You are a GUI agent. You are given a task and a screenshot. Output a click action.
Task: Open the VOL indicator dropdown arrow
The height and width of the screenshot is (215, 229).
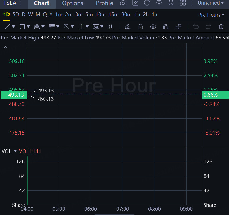(x=15, y=151)
